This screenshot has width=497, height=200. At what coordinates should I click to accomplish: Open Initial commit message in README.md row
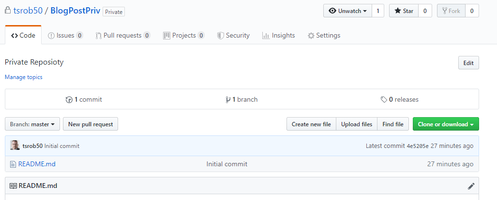click(226, 164)
